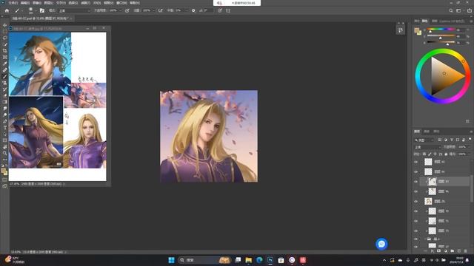Open the Image menu
This screenshot has width=474, height=266.
point(37,3)
